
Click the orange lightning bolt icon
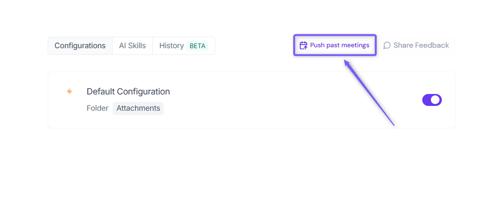click(69, 92)
